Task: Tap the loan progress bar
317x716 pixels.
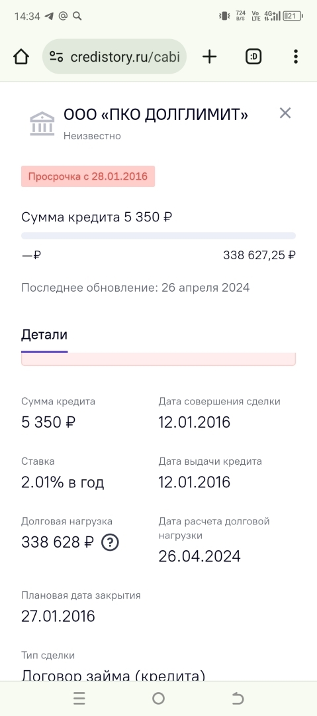Action: click(158, 235)
